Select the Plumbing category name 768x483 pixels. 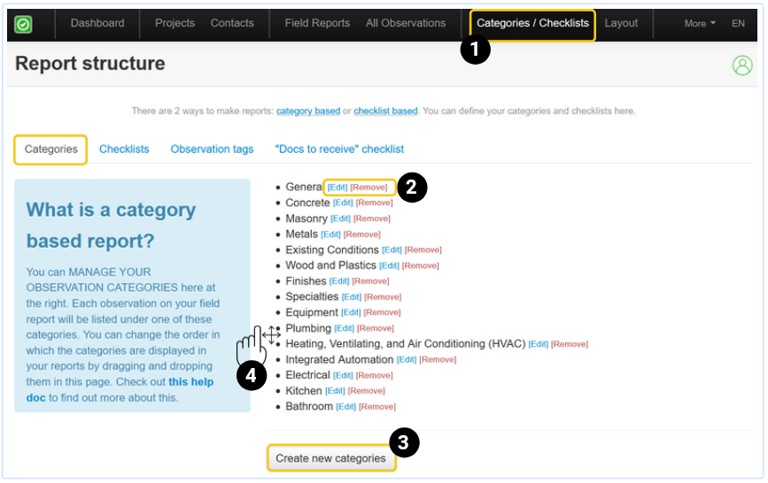tap(308, 328)
